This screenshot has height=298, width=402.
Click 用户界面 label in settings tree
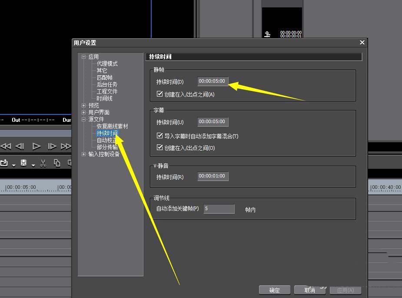click(99, 112)
